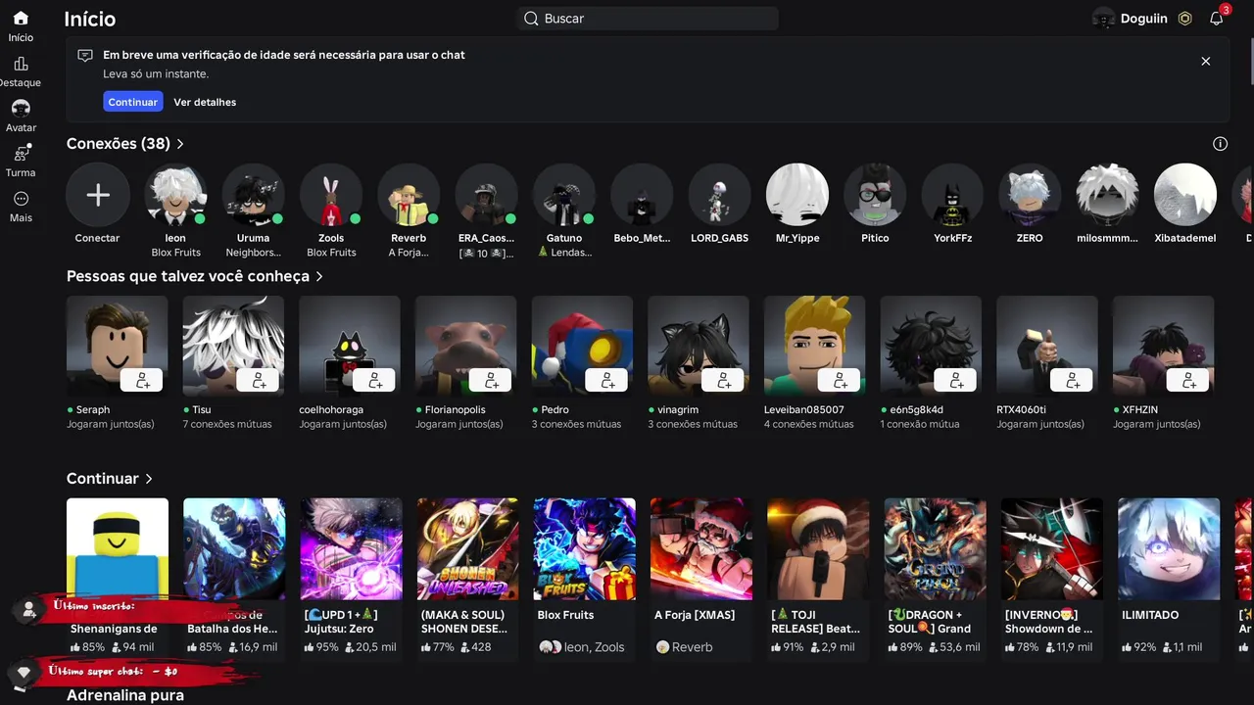The width and height of the screenshot is (1254, 705).
Task: Expand the Continuar section
Action: [109, 479]
